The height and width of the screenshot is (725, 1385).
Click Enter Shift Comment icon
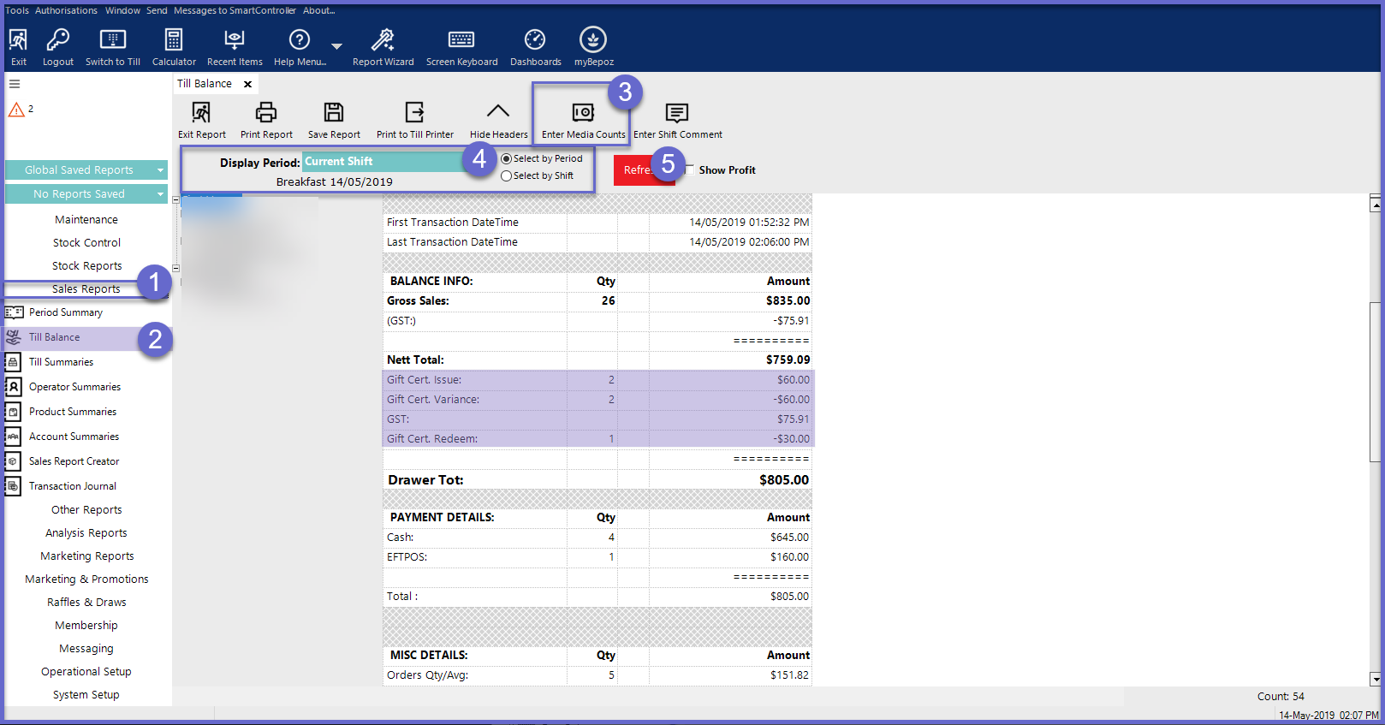coord(677,114)
